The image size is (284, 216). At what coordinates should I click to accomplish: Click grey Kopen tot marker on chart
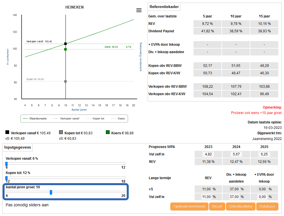(x=66, y=81)
